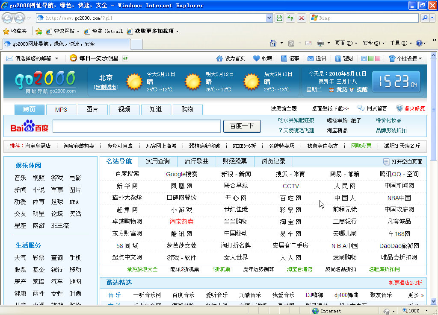Image resolution: width=438 pixels, height=315 pixels.
Task: Click the IE Home icon
Action: point(273,43)
